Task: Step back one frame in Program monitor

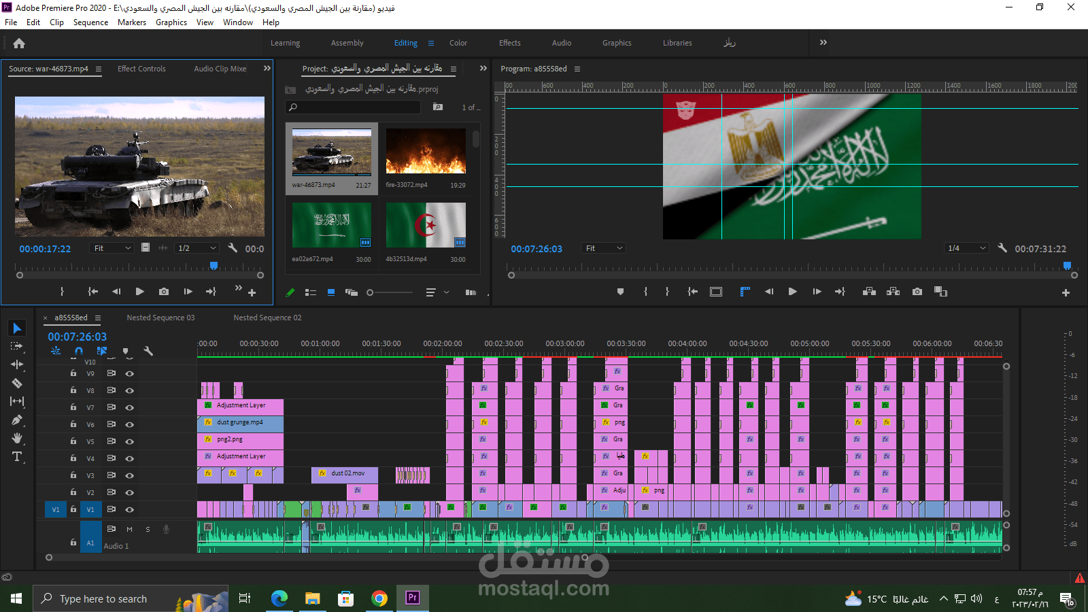Action: click(x=769, y=292)
